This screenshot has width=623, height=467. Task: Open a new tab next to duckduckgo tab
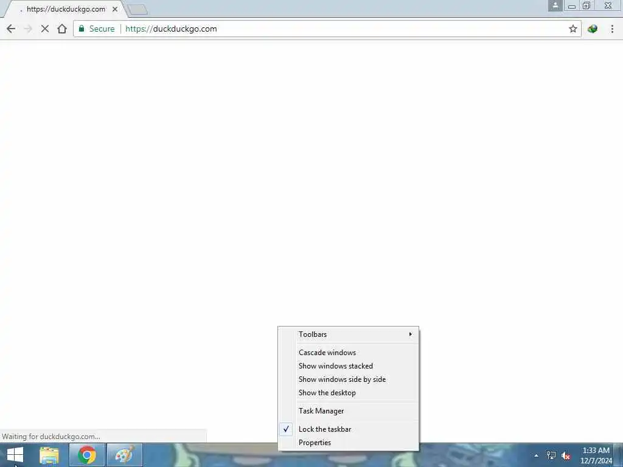[138, 9]
